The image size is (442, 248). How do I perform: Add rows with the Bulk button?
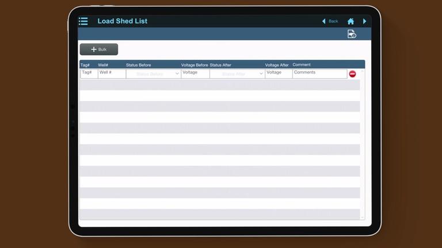click(x=99, y=49)
